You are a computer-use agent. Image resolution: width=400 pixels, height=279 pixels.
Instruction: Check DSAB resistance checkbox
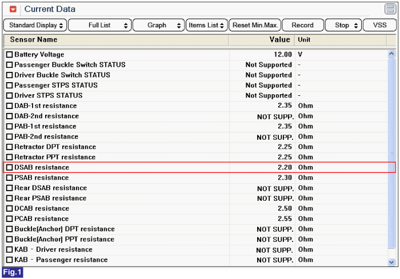pyautogui.click(x=10, y=167)
